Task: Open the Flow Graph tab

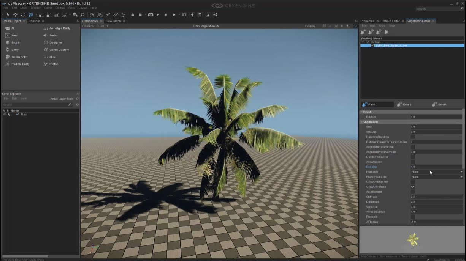Action: pos(113,21)
